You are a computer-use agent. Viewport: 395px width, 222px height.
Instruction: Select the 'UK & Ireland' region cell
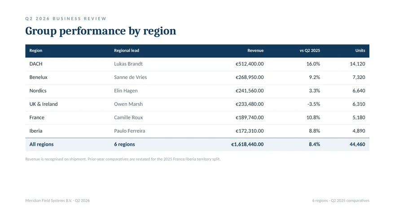coord(44,104)
